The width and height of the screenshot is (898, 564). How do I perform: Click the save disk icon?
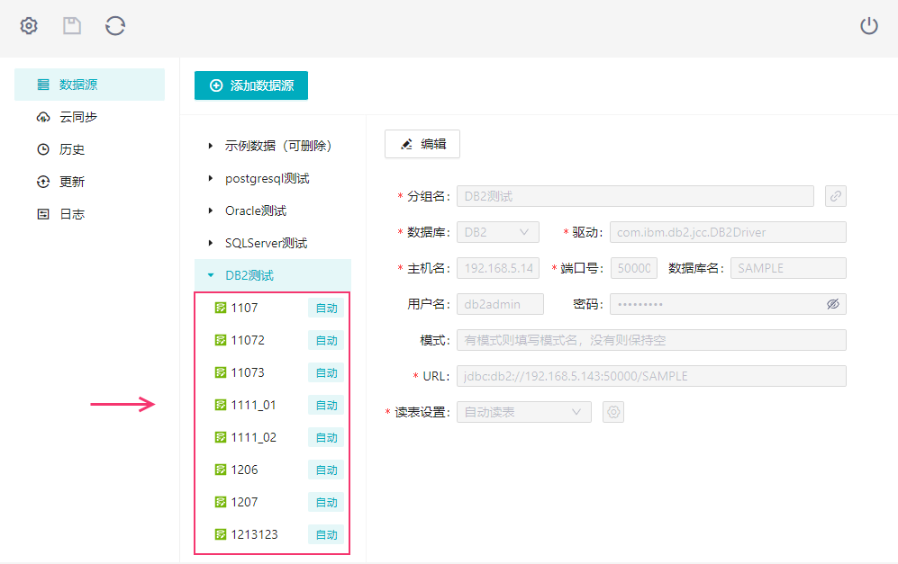(x=71, y=26)
